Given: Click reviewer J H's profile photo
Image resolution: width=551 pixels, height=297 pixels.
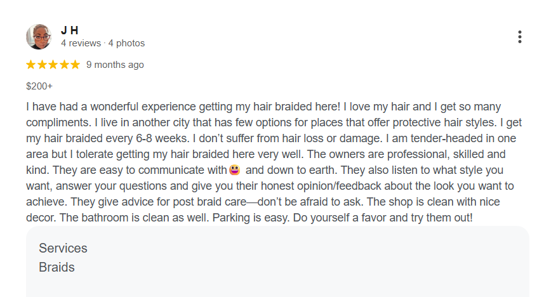Looking at the screenshot, I should point(38,37).
